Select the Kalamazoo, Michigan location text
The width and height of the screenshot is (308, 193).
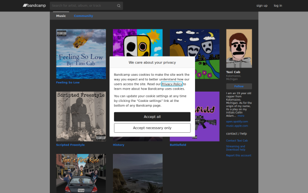(x=234, y=77)
